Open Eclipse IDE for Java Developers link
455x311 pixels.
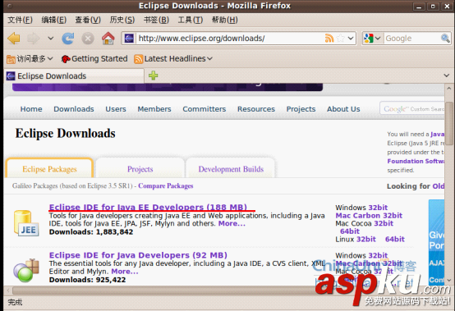pos(138,255)
